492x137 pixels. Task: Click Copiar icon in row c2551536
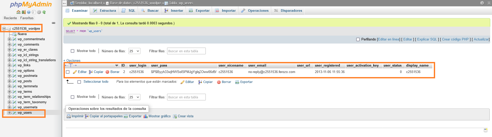(91, 72)
